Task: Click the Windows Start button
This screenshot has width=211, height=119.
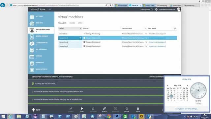Action: (x=3, y=116)
